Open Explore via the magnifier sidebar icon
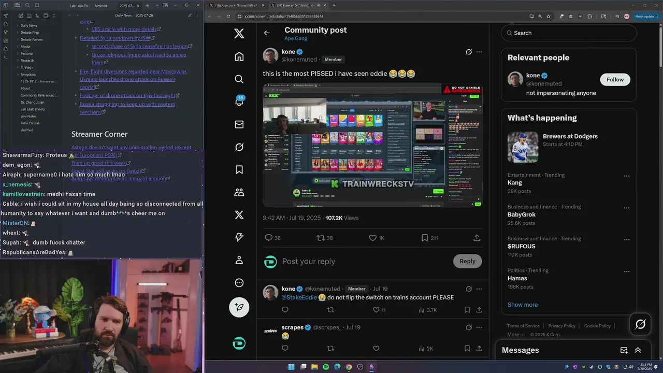The height and width of the screenshot is (373, 663). (239, 79)
